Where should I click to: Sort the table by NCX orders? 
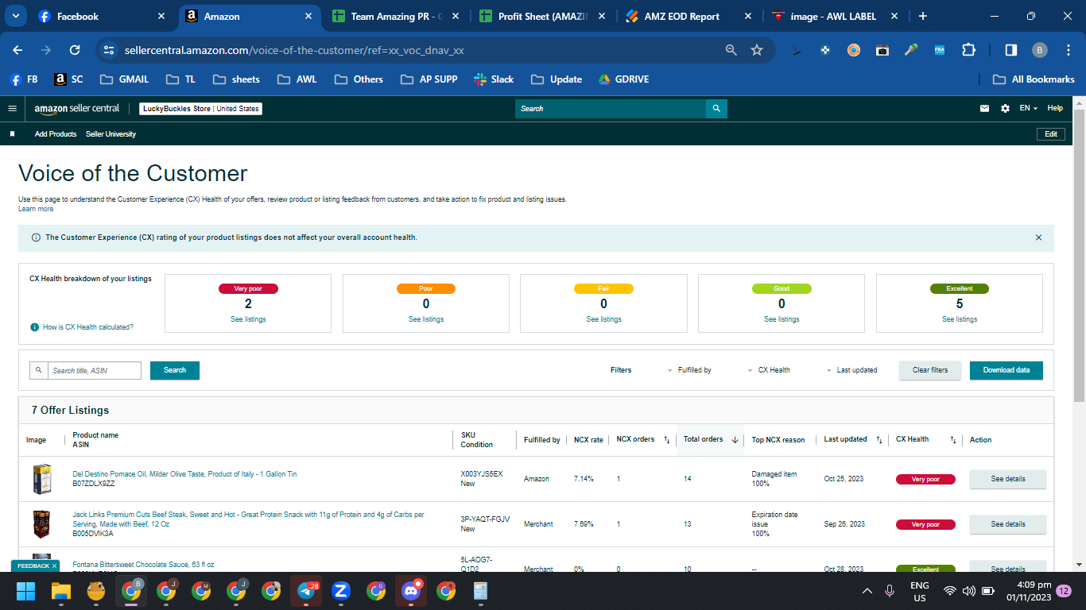pyautogui.click(x=667, y=440)
